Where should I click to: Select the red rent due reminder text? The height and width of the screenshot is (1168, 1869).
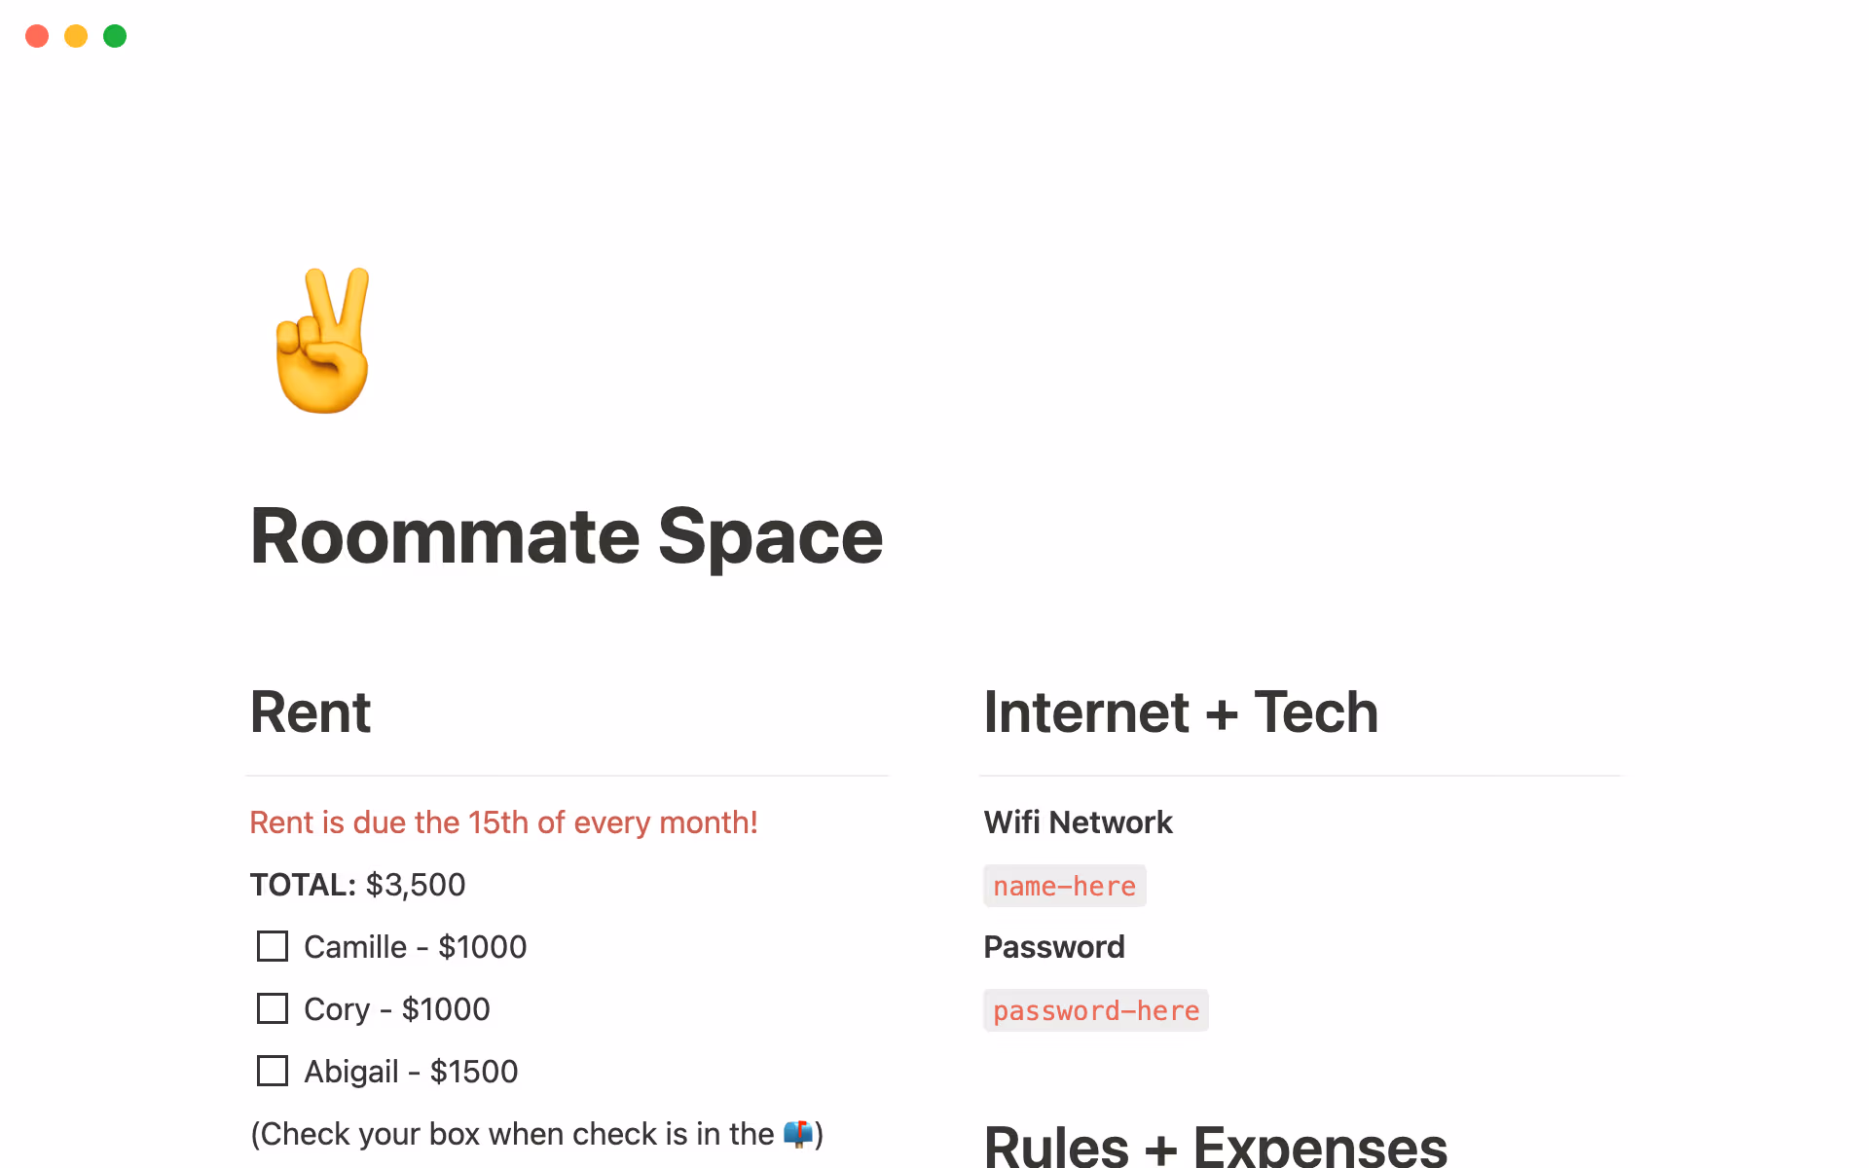[x=503, y=822]
